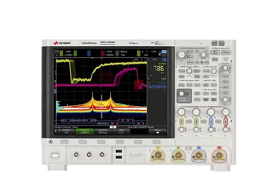Toggle channel 1 yellow button on
This screenshot has height=181, width=277.
tap(181, 122)
